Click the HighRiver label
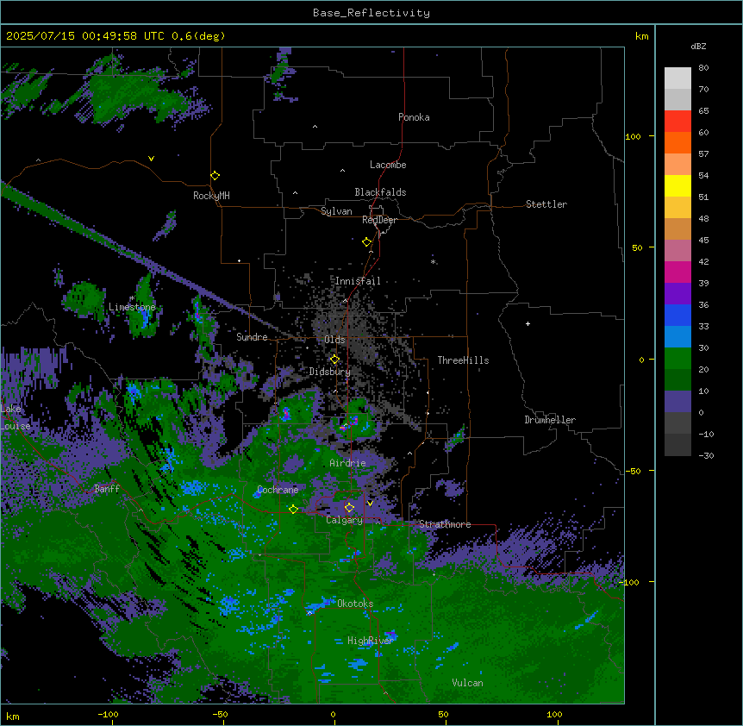The image size is (743, 726). [371, 641]
